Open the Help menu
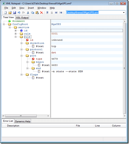The width and height of the screenshot is (129, 144). (52, 8)
